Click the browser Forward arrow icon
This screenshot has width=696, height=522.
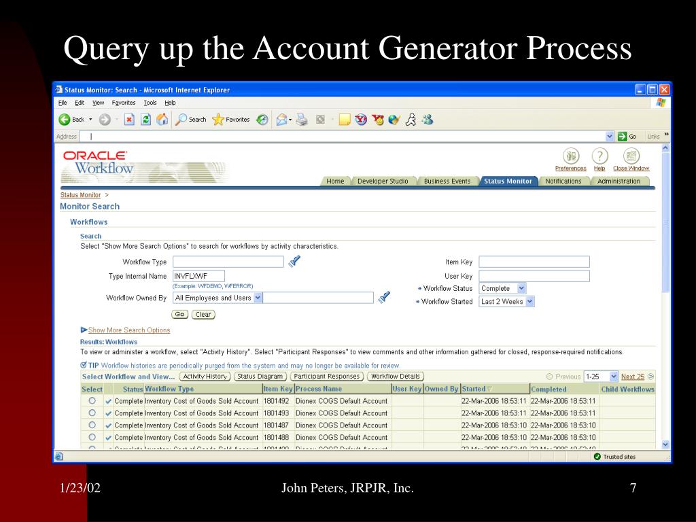[104, 120]
